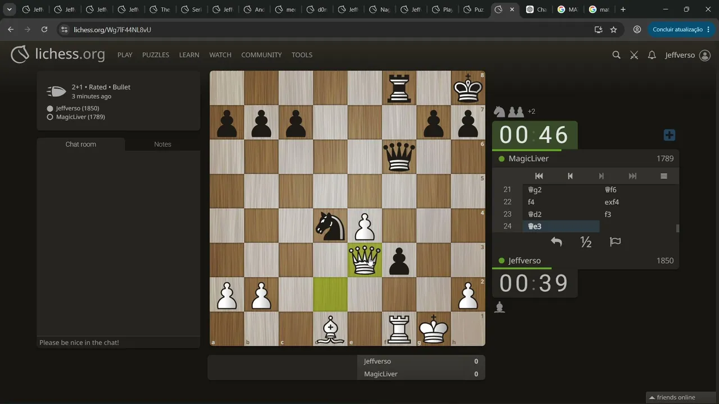Open the COMMUNITY menu
The image size is (719, 404).
click(261, 55)
